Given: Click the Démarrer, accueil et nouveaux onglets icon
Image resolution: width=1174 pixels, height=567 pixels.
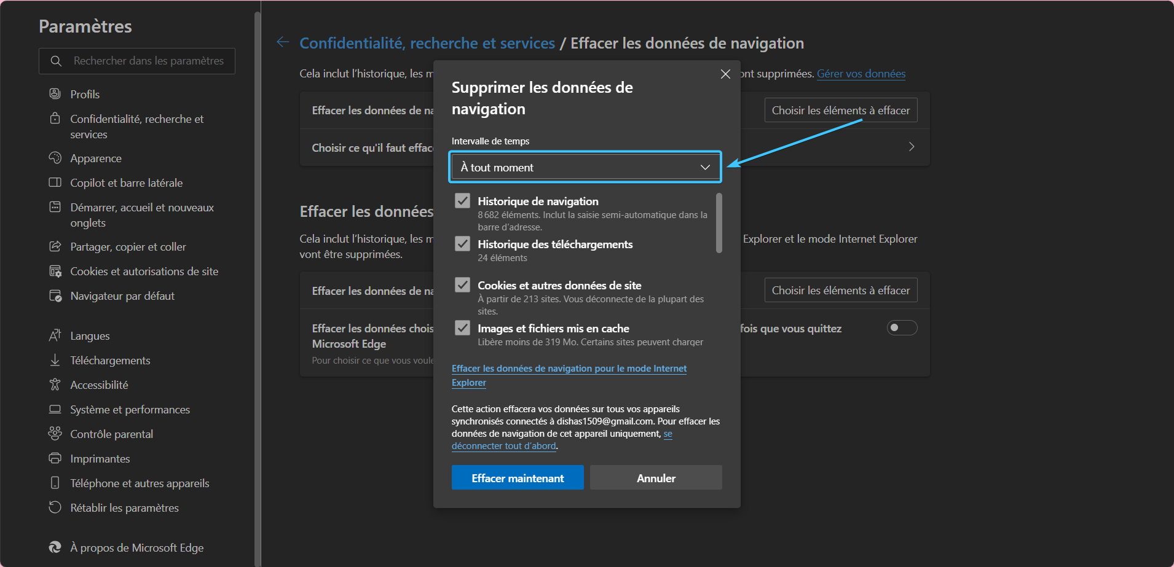Looking at the screenshot, I should 55,207.
